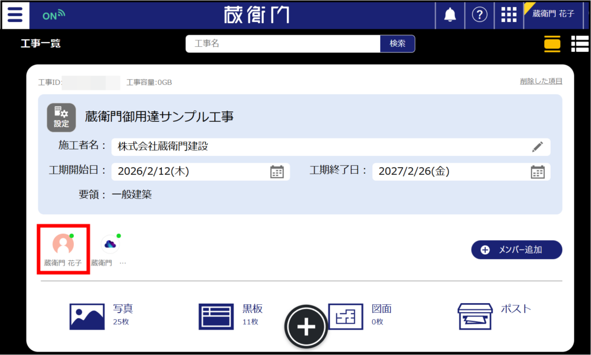This screenshot has height=355, width=591.
Task: Click the メンバー追加 button
Action: (x=517, y=249)
